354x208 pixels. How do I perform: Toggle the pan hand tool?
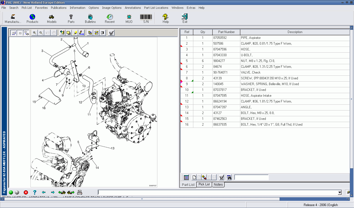[54, 33]
